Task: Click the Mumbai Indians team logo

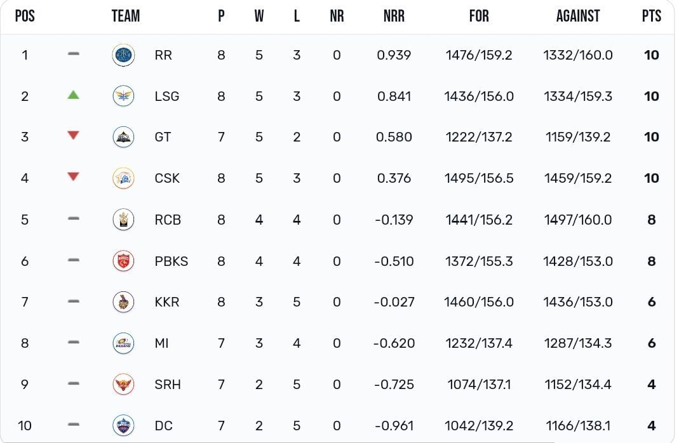Action: [123, 343]
